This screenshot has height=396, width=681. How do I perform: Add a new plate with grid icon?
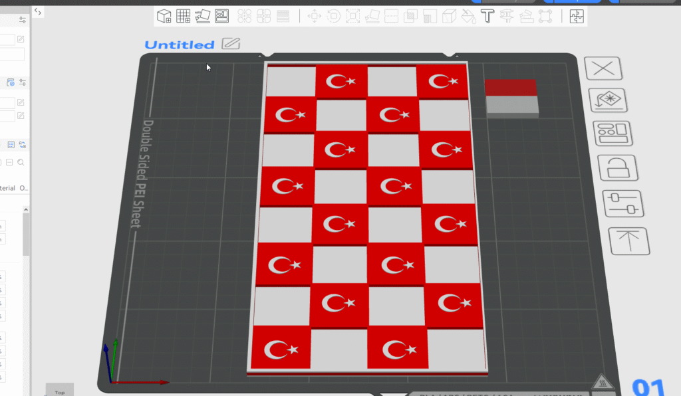[x=184, y=16]
